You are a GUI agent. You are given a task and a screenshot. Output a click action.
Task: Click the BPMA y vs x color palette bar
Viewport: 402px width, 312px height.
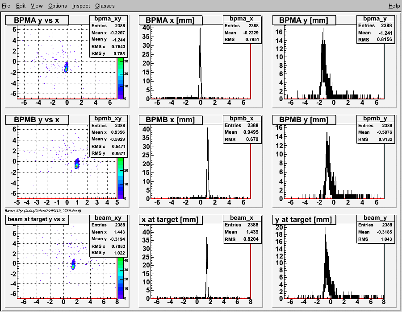point(121,78)
